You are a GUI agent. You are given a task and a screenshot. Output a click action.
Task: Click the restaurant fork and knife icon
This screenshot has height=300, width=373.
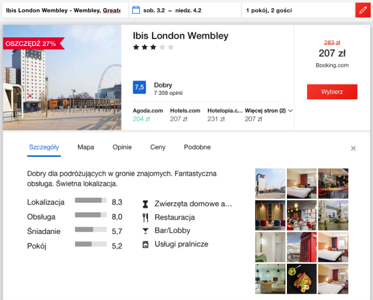coord(145,218)
